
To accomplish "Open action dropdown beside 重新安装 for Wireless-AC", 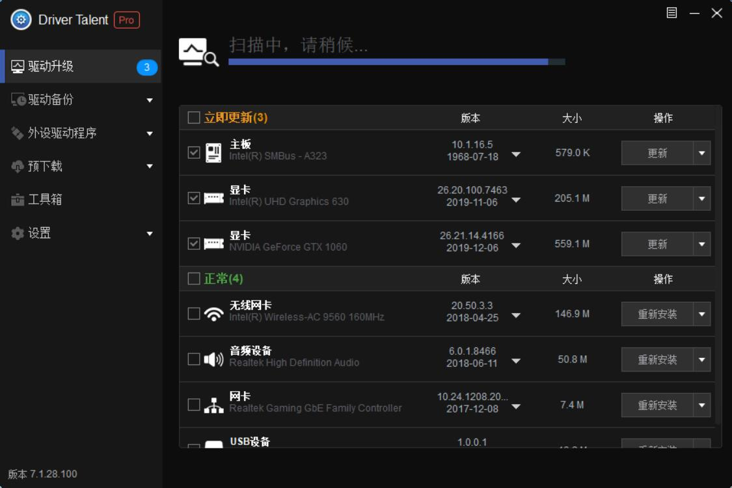I will (x=701, y=314).
